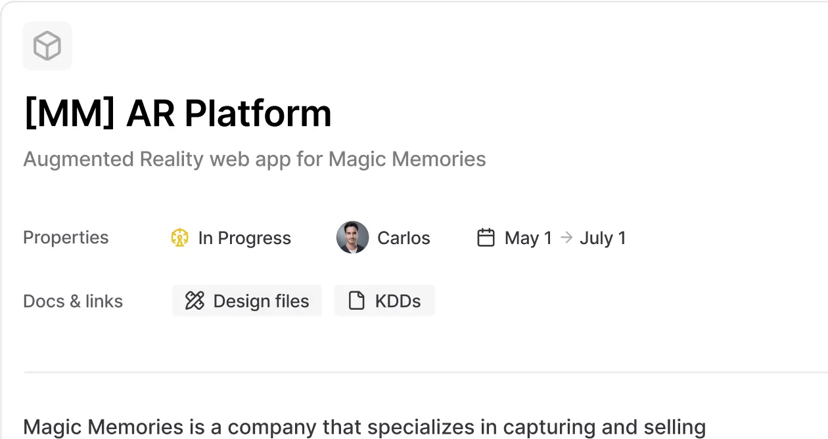Viewport: 828px width, 439px height.
Task: Open the assignee picker showing Carlos
Action: (383, 238)
